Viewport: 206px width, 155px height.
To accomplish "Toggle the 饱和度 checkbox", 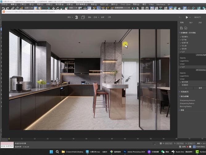I will (181, 49).
